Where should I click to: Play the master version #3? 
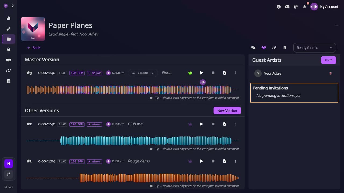coord(202,73)
